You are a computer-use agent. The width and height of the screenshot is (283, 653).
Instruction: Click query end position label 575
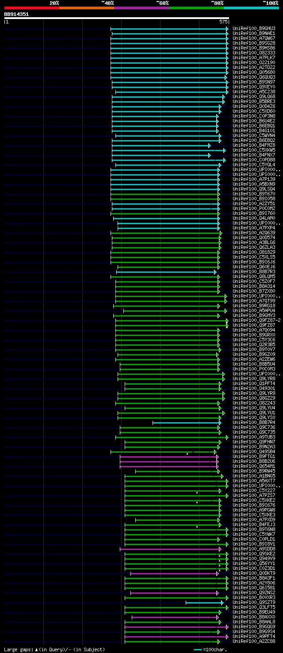[x=223, y=22]
